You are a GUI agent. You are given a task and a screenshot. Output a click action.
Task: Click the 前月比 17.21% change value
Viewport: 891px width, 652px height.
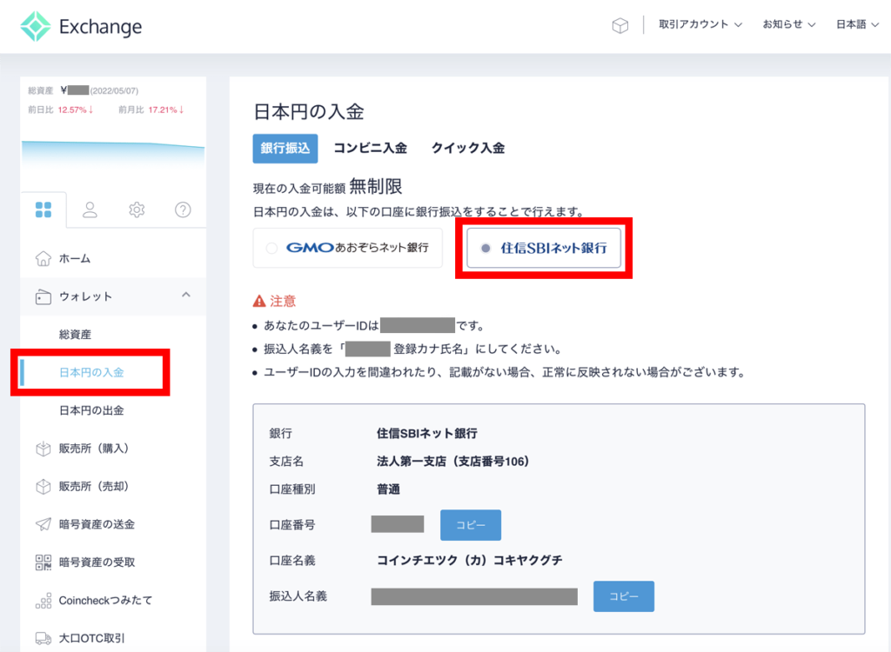pos(166,110)
